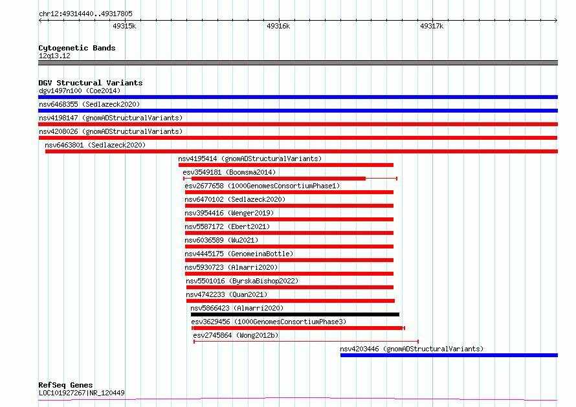Open the Cytogenetic Bands track heading
Image resolution: width=576 pixels, height=407 pixels.
[77, 48]
